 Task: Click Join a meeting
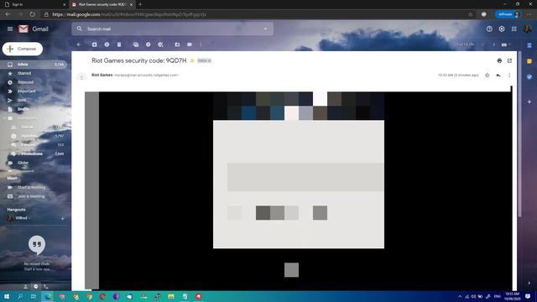31,196
